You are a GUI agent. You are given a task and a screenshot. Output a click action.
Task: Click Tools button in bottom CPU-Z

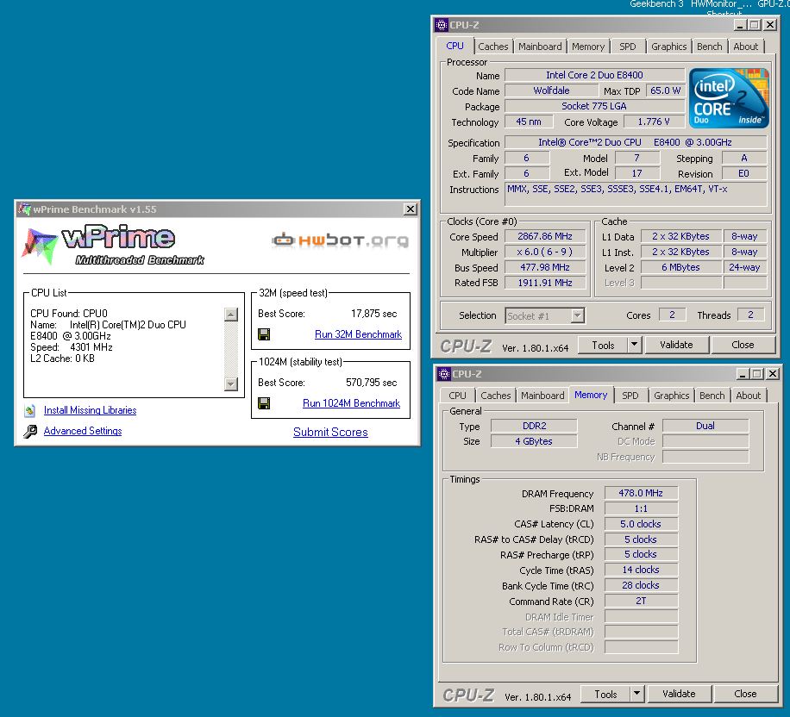605,694
